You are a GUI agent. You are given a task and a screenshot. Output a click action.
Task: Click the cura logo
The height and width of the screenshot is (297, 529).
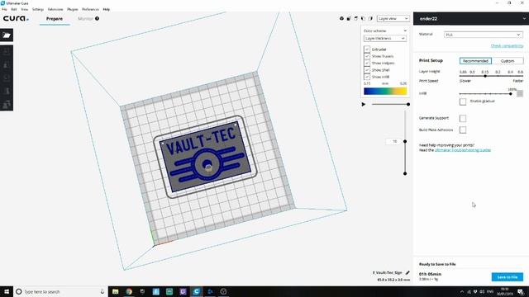pyautogui.click(x=16, y=18)
